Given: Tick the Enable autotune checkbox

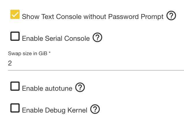Looking at the screenshot, I should (x=15, y=86).
